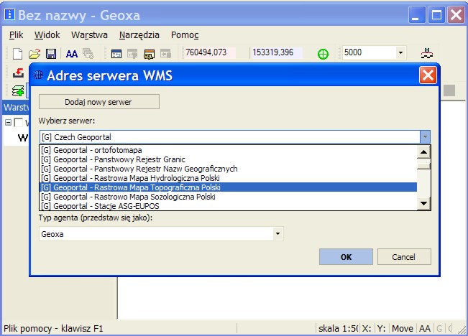
Task: Save the project via floppy disk icon
Action: pyautogui.click(x=51, y=54)
